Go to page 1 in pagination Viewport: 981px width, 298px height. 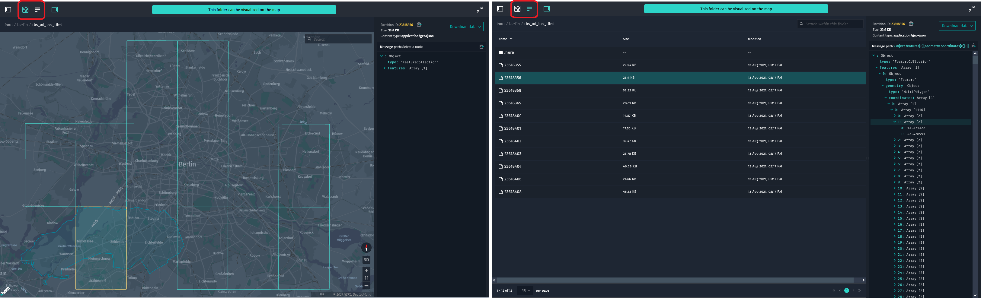[847, 290]
